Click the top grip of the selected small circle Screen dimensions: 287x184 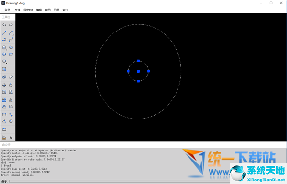[139, 61]
